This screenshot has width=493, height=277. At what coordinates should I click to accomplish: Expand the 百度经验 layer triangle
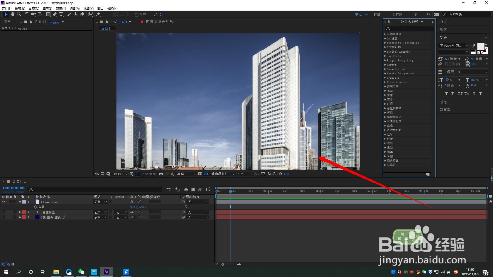(x=20, y=212)
